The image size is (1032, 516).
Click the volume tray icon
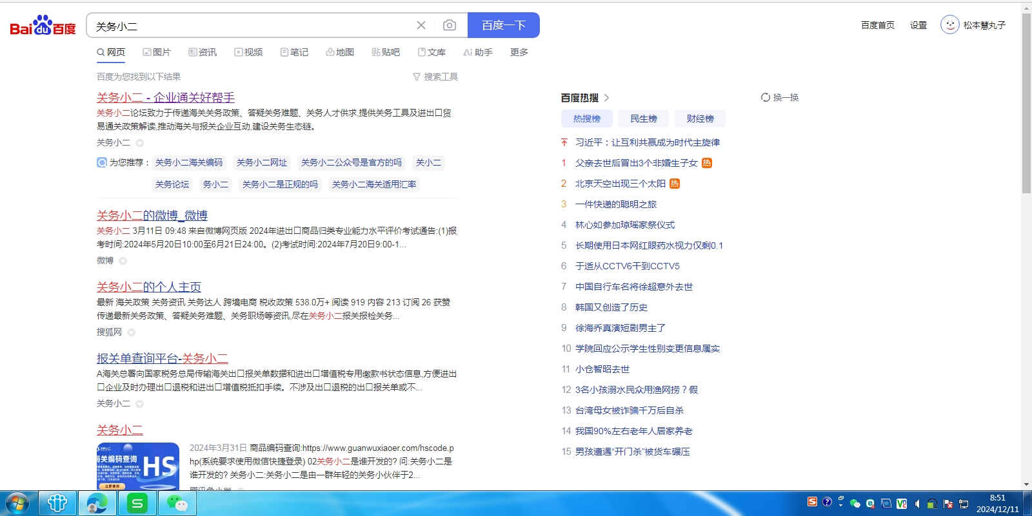917,504
